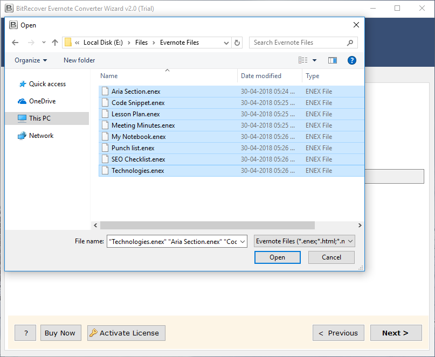Image resolution: width=435 pixels, height=357 pixels.
Task: Create a New folder
Action: 79,60
